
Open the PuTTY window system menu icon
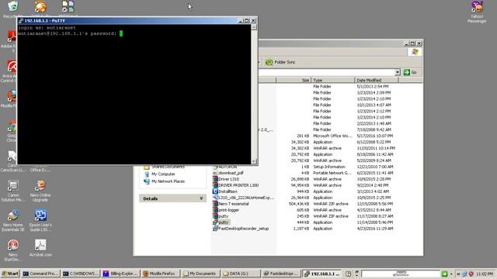pos(21,21)
